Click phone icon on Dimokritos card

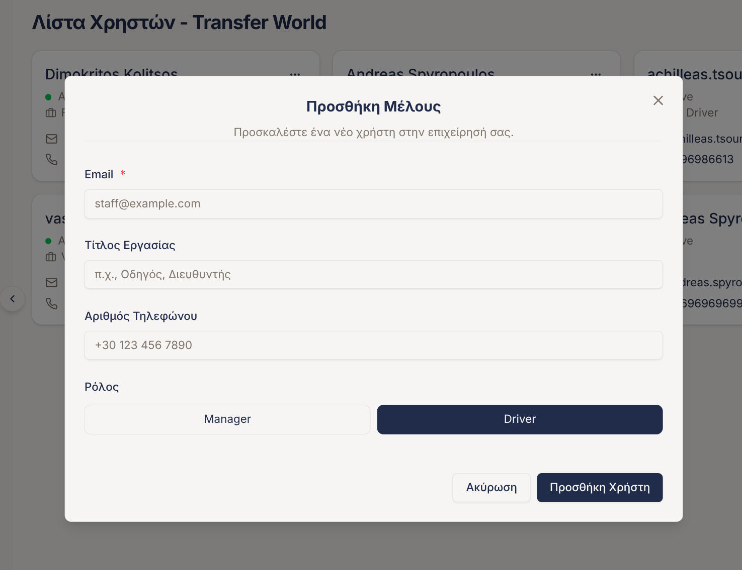pos(52,159)
